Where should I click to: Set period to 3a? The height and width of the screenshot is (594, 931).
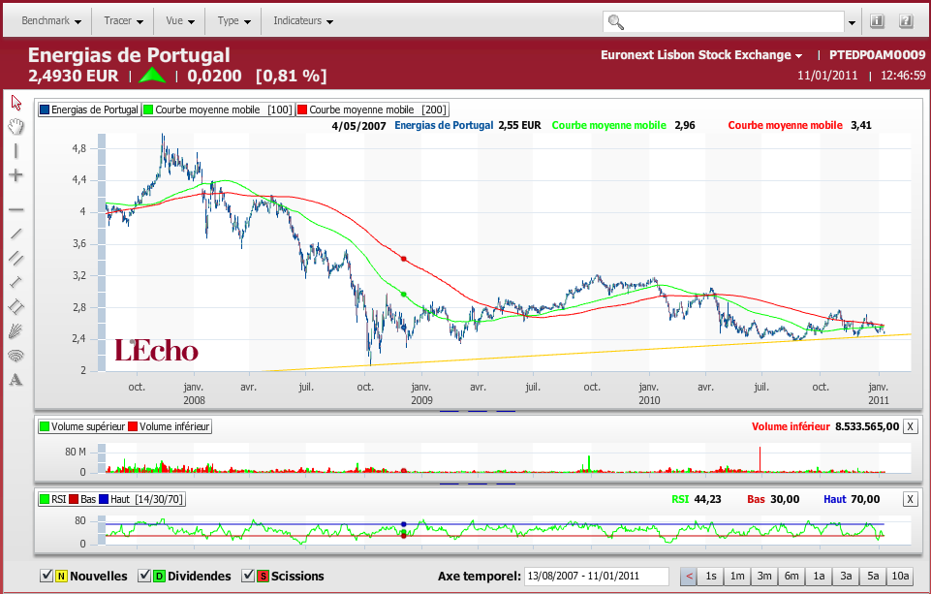(846, 576)
